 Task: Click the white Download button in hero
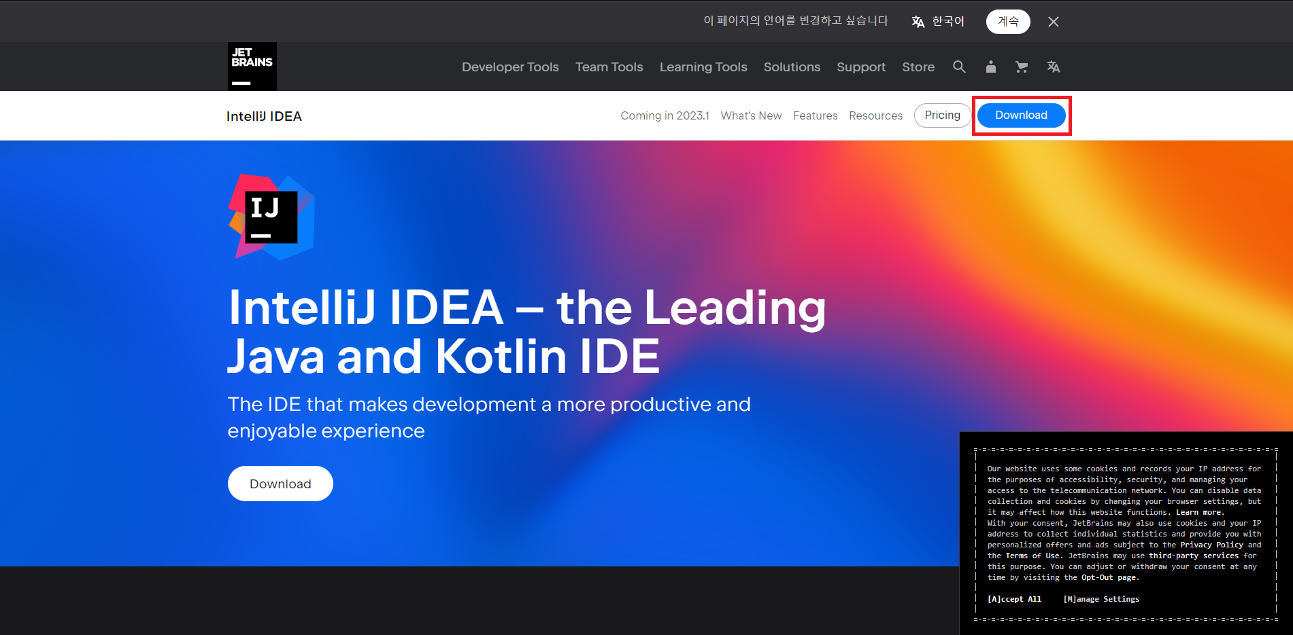(x=280, y=484)
